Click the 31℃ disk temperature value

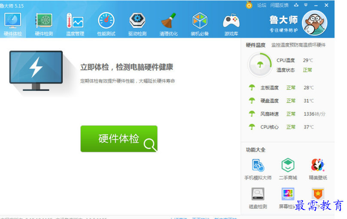point(308,101)
